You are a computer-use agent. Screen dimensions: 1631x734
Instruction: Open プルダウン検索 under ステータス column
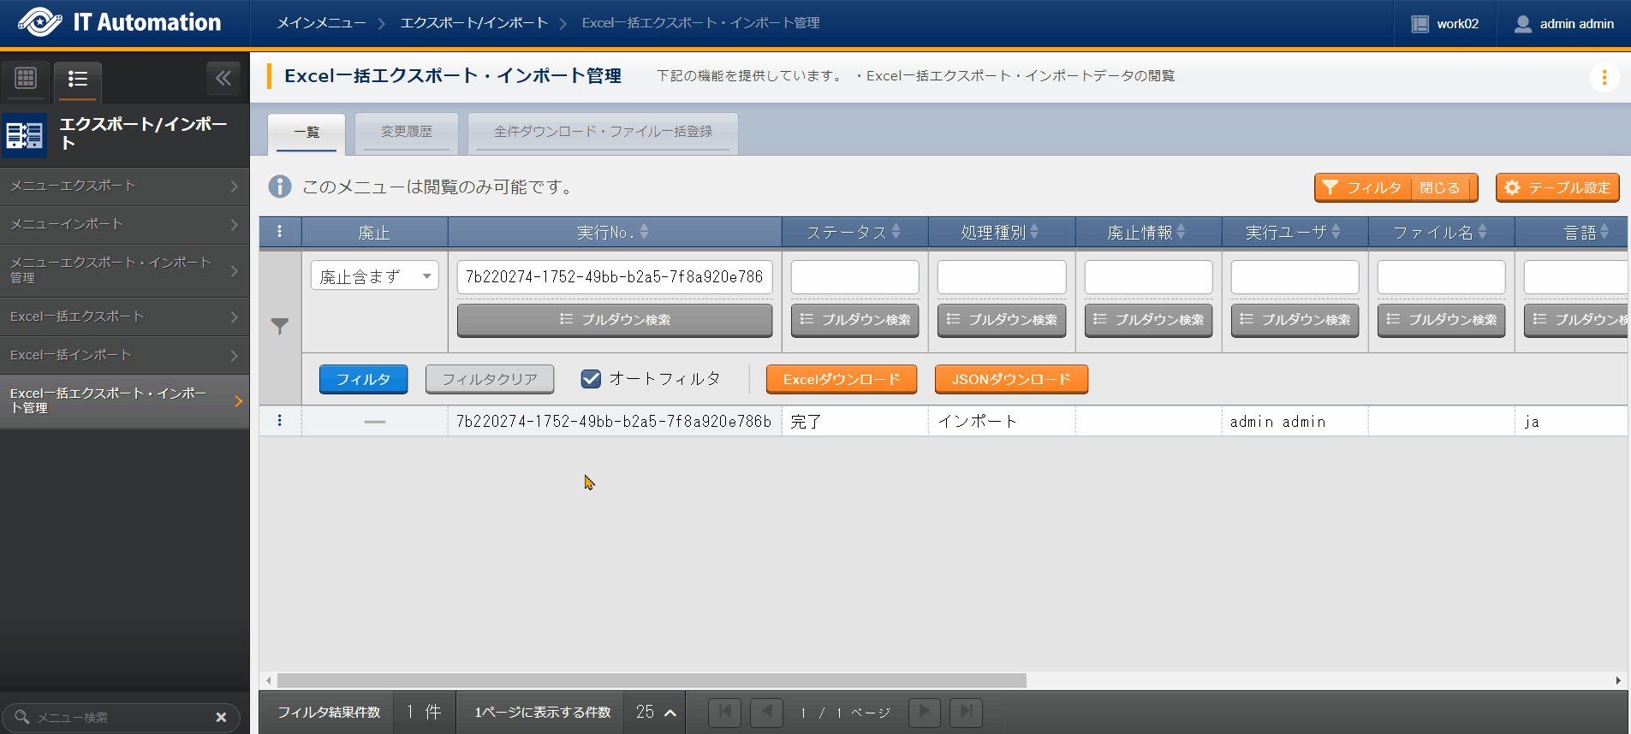(854, 320)
